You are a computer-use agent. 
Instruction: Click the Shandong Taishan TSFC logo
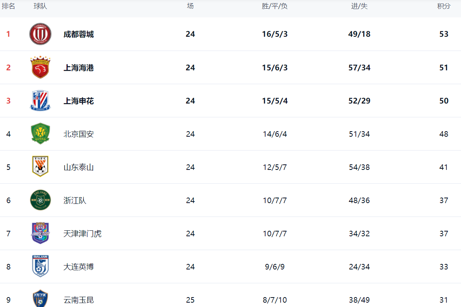[x=40, y=167]
